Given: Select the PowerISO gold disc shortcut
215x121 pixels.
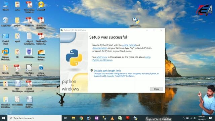Looking at the screenshot, I should pos(41,6).
